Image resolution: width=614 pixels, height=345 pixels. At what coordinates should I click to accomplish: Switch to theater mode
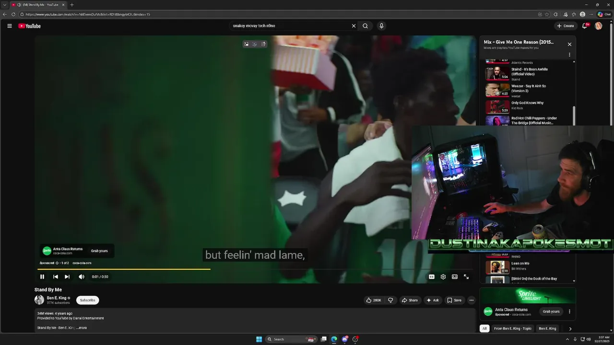(455, 276)
